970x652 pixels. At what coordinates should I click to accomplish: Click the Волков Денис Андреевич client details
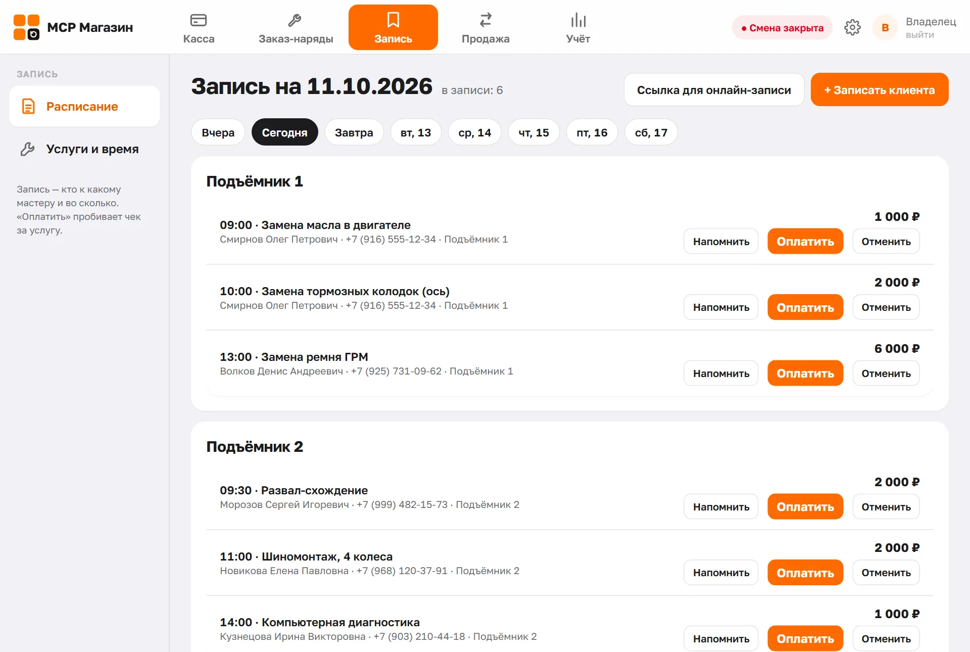[x=366, y=371]
